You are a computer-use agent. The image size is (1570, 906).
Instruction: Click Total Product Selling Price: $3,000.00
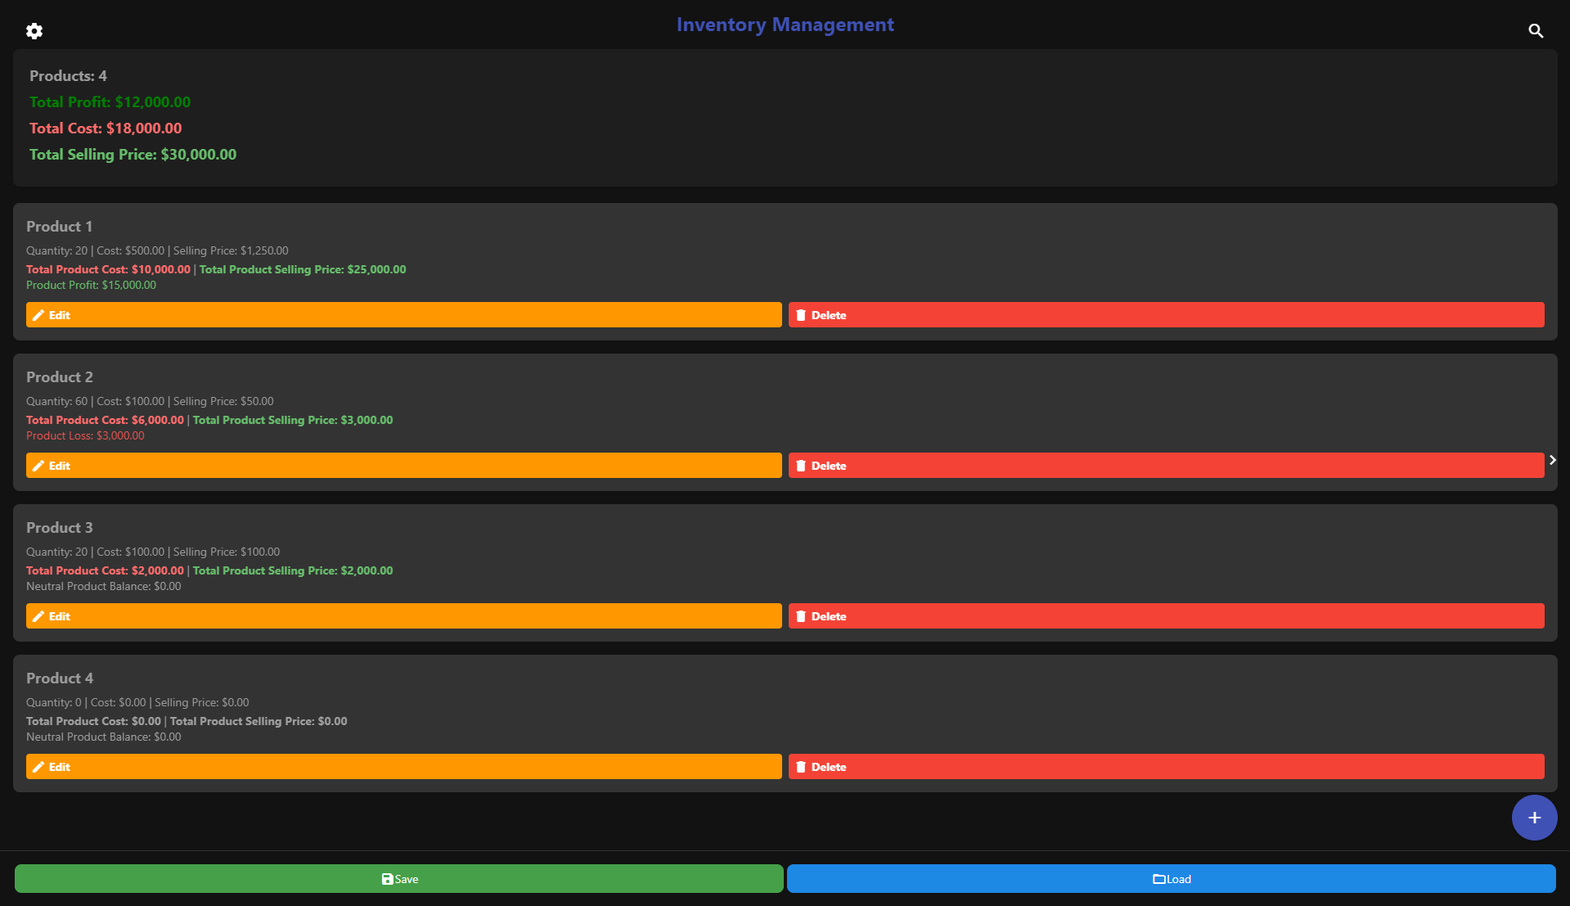click(x=293, y=420)
